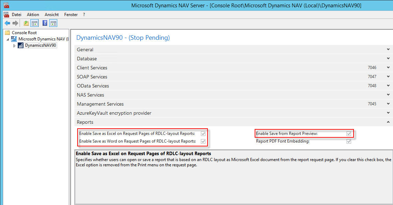Collapse the Reports section chevron
393x205 pixels.
tap(388, 122)
